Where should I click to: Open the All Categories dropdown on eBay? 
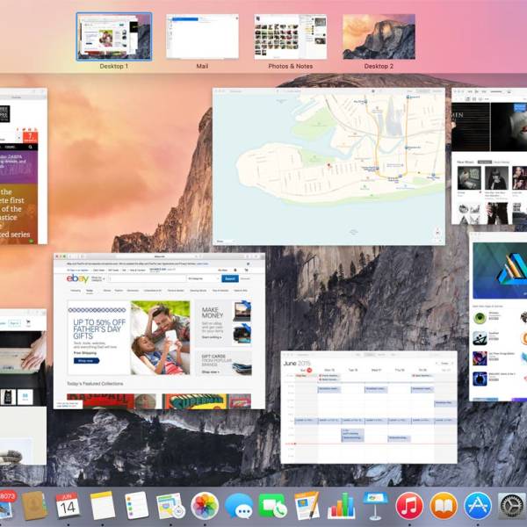click(x=203, y=278)
